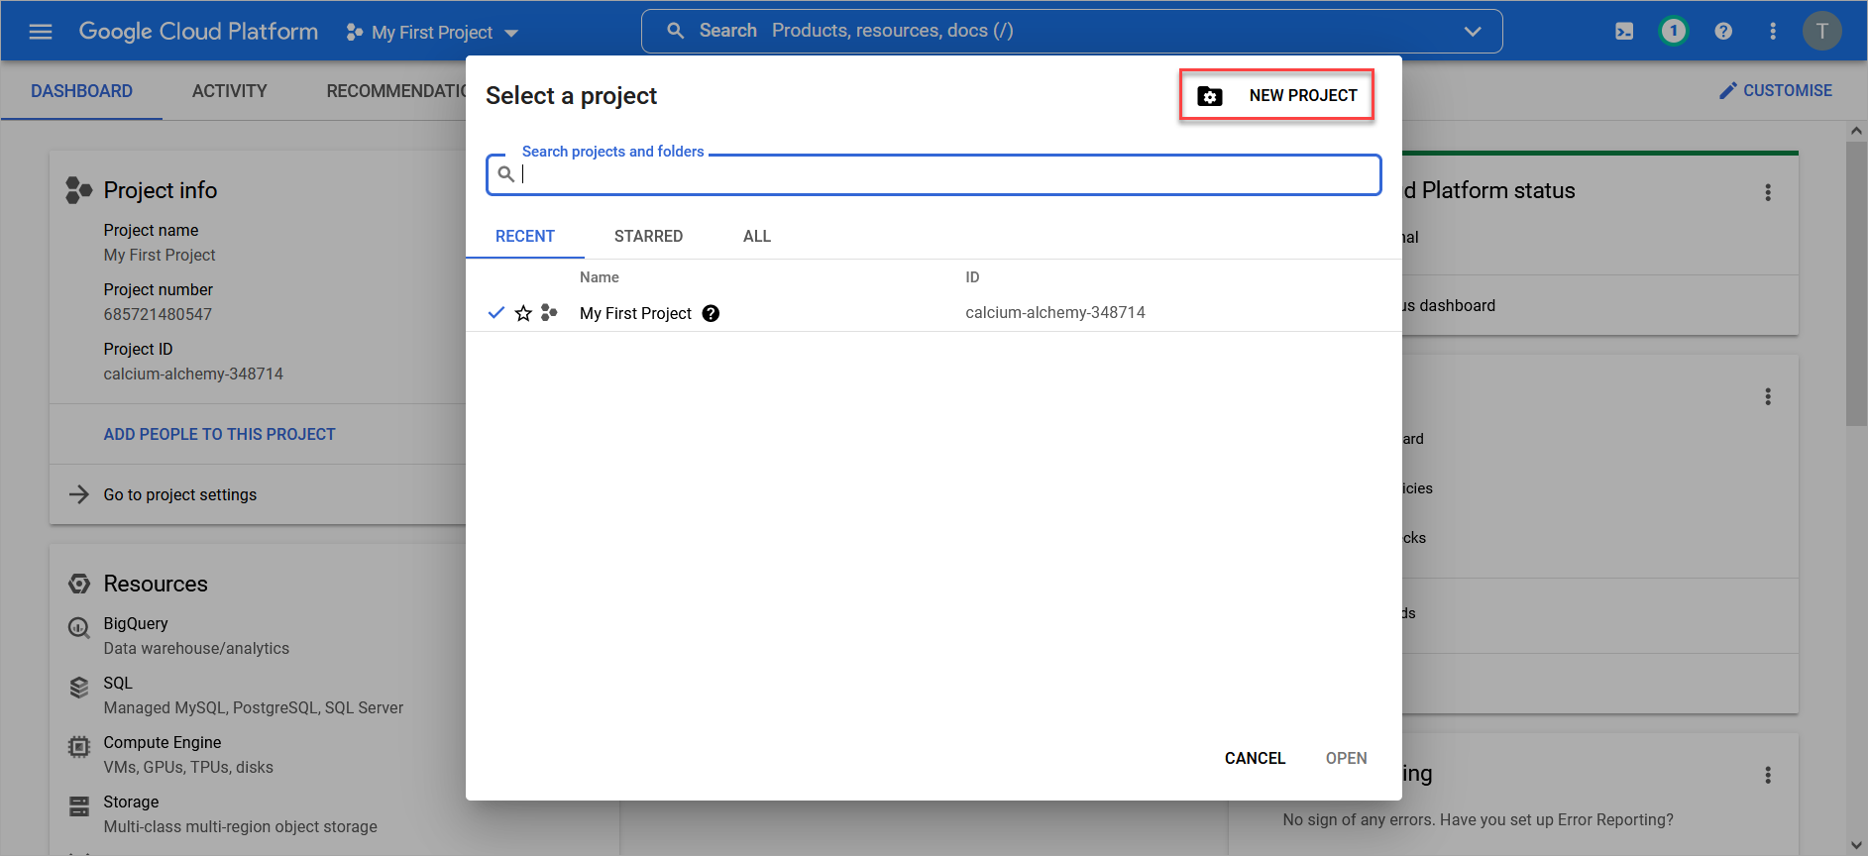Select My First Project name in list

635,313
